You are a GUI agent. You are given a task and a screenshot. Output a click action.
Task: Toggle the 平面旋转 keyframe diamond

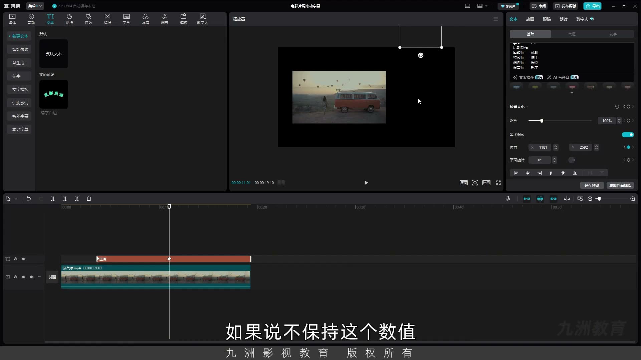tap(628, 160)
